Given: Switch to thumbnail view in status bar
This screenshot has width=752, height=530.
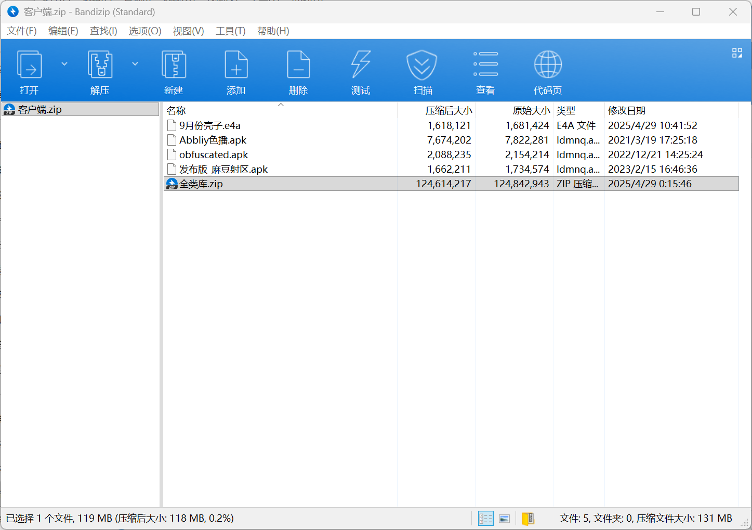Looking at the screenshot, I should point(504,519).
